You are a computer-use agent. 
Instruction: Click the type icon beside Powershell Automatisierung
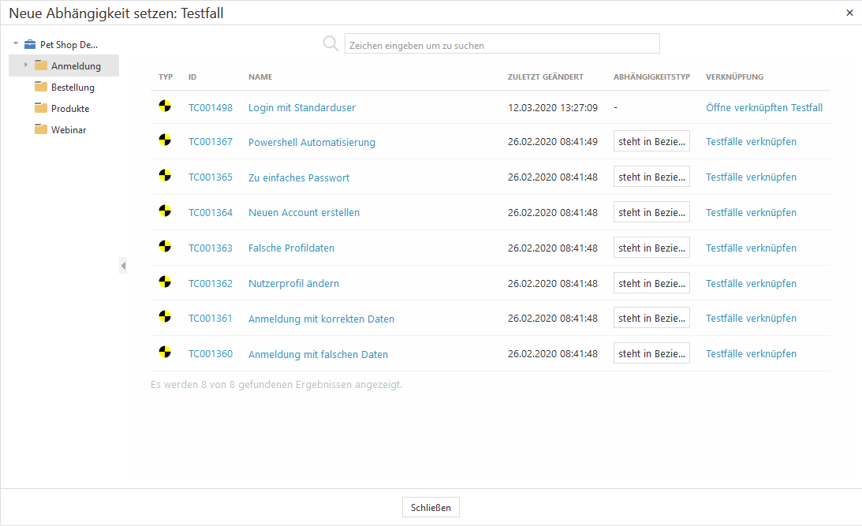click(x=164, y=140)
